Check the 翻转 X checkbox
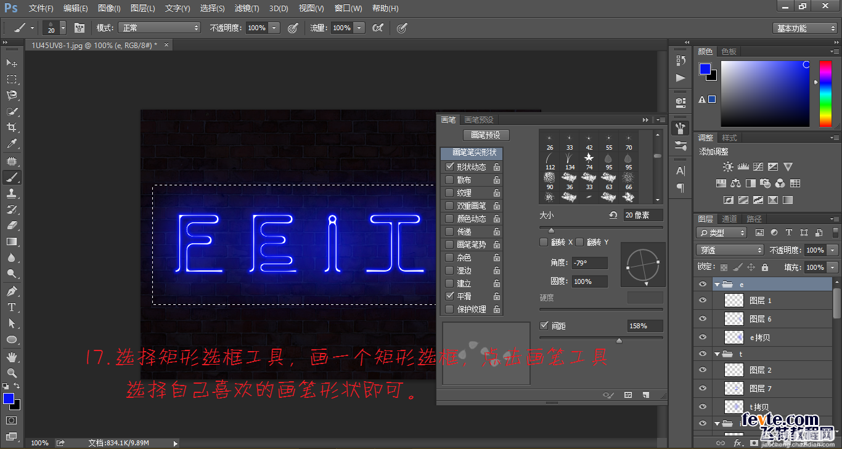This screenshot has height=449, width=842. point(544,242)
